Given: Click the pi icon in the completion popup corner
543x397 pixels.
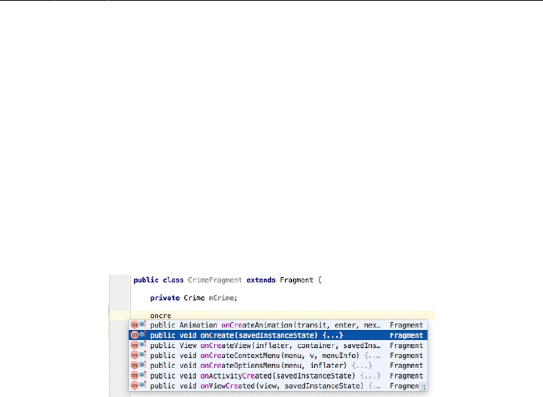Looking at the screenshot, I should tap(423, 387).
